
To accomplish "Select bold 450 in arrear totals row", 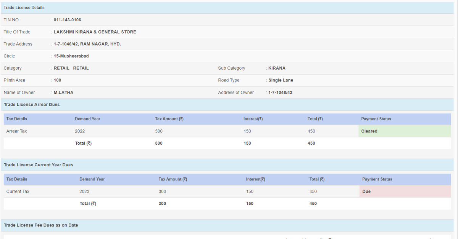I will tap(311, 143).
